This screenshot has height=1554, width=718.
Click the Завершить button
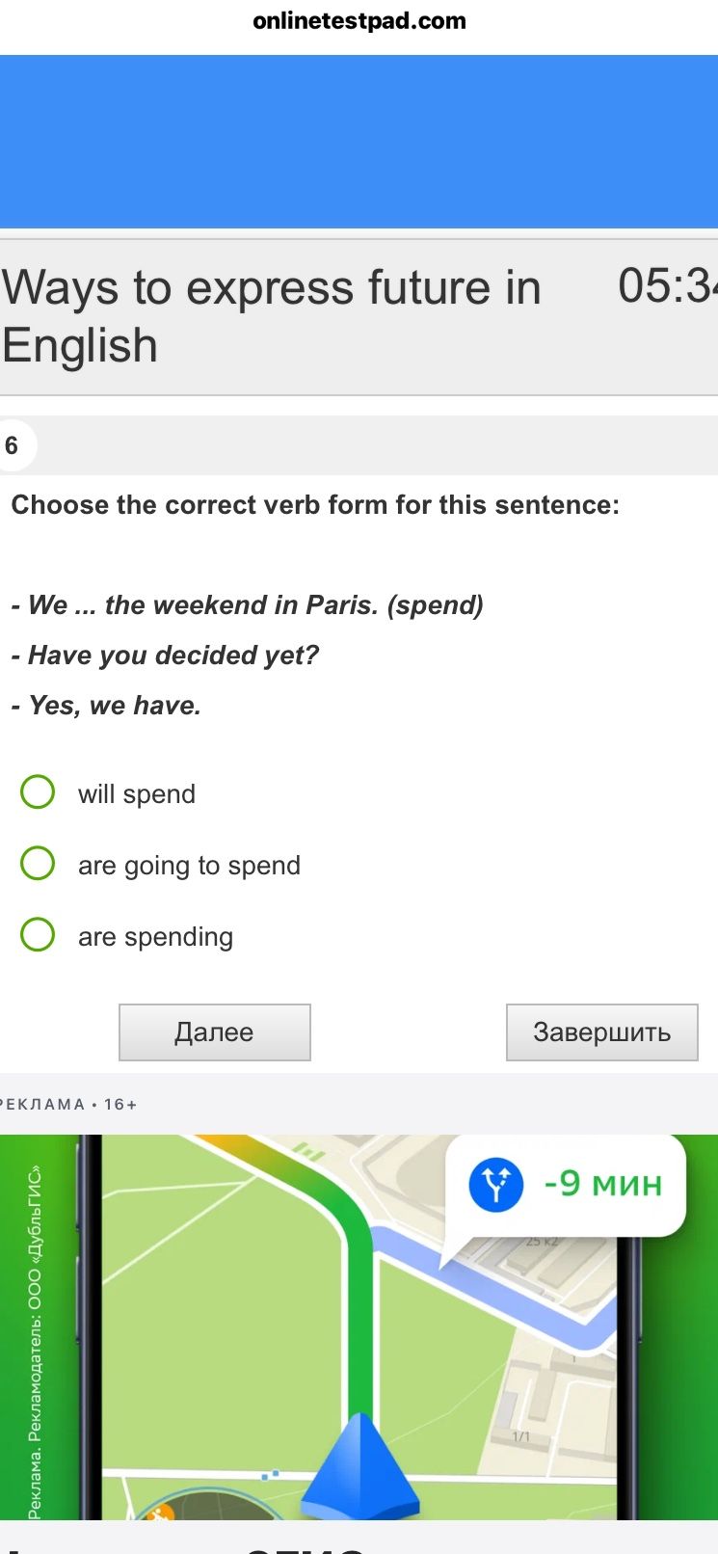602,1032
